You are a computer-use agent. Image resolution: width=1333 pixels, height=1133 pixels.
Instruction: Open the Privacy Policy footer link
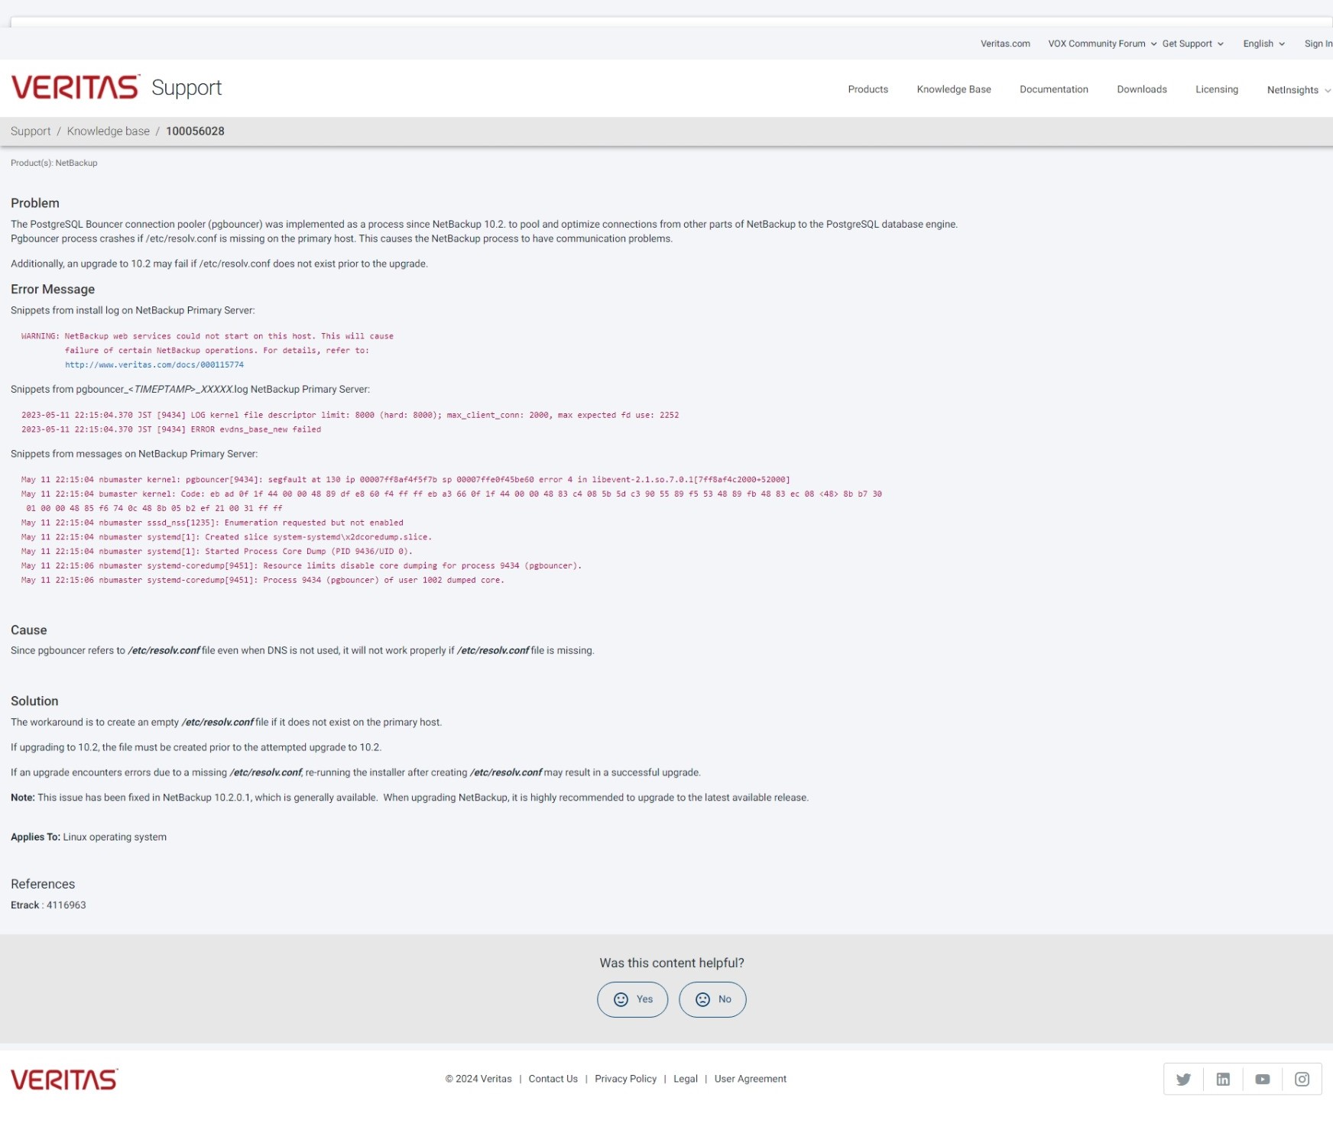625,1079
